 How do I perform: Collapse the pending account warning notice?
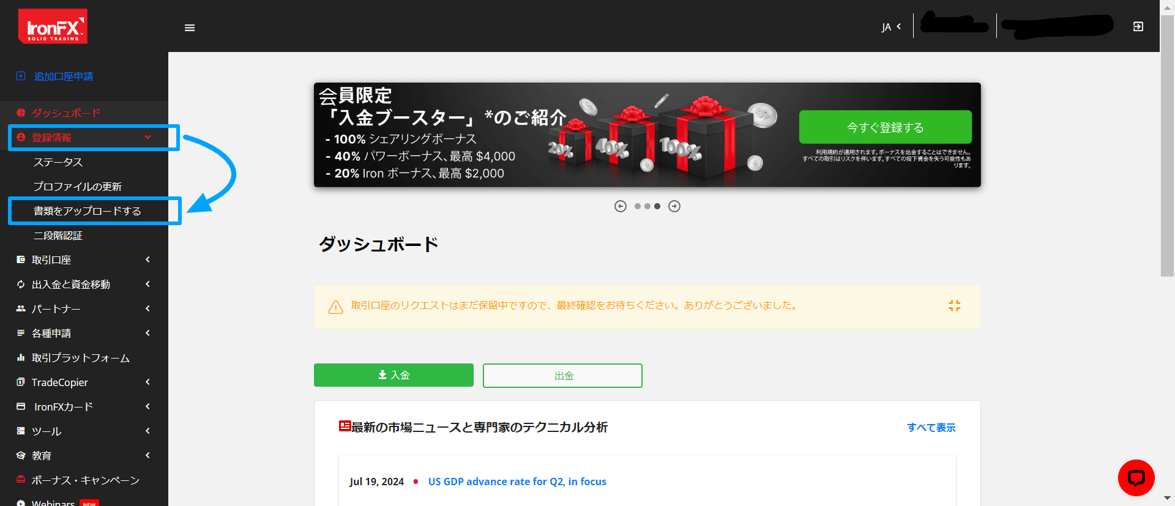[x=954, y=305]
